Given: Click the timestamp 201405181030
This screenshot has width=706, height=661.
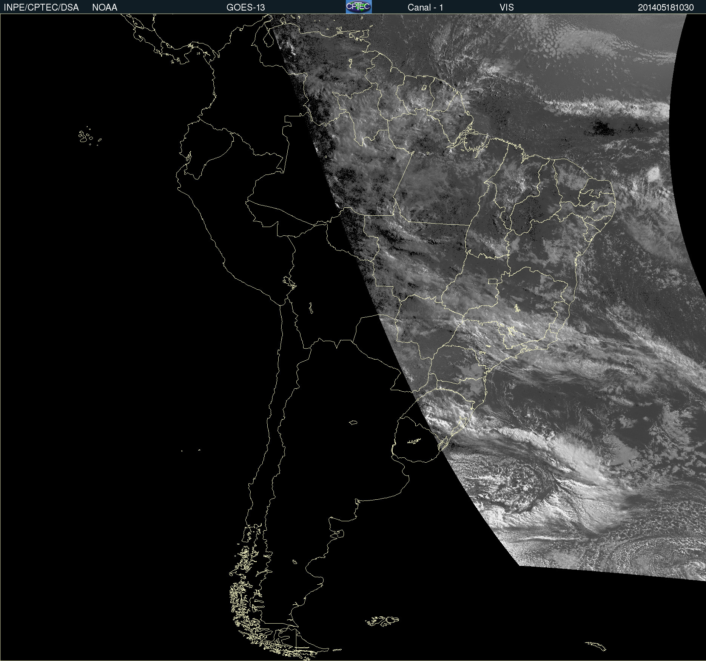Looking at the screenshot, I should point(666,8).
